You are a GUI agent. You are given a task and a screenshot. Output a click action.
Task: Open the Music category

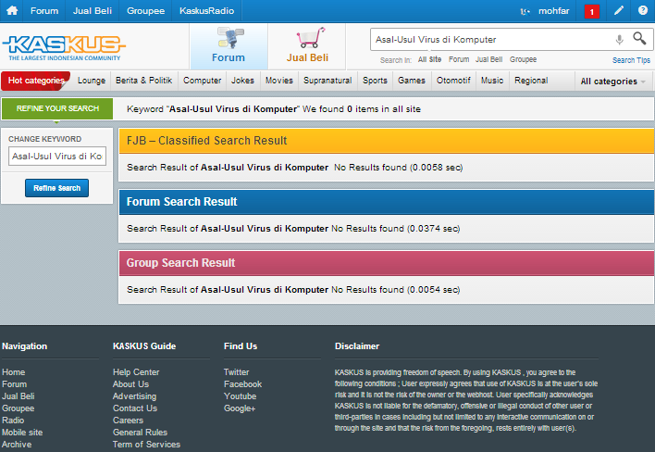(x=492, y=81)
